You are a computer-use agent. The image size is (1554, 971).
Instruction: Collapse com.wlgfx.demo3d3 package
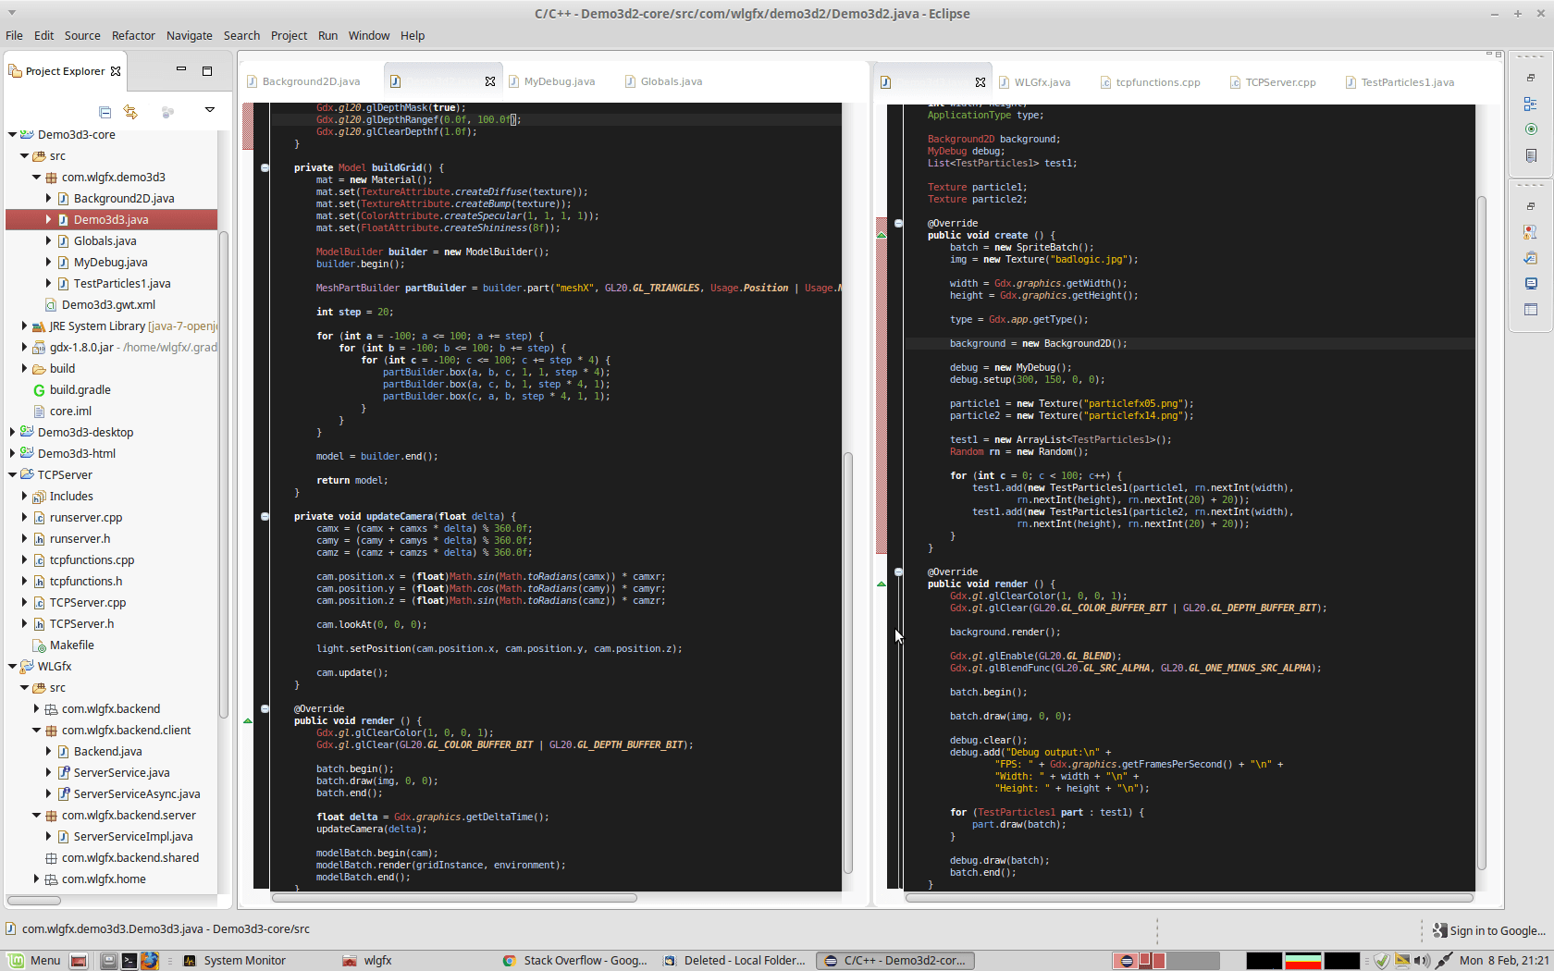coord(36,177)
